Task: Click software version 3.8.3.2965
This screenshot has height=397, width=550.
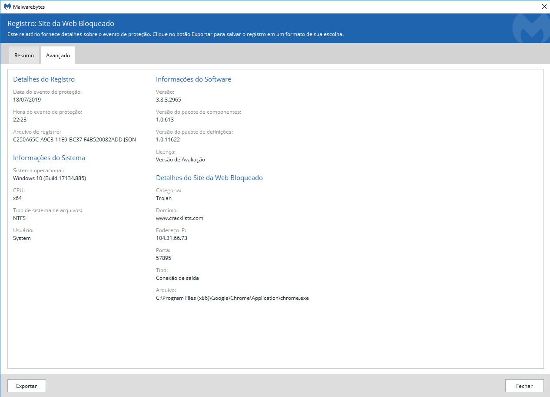Action: [x=169, y=100]
